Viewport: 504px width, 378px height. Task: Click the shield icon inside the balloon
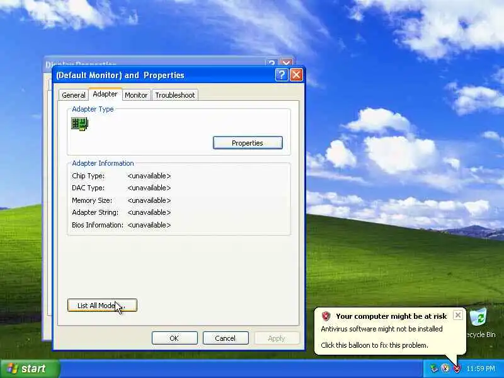[326, 316]
